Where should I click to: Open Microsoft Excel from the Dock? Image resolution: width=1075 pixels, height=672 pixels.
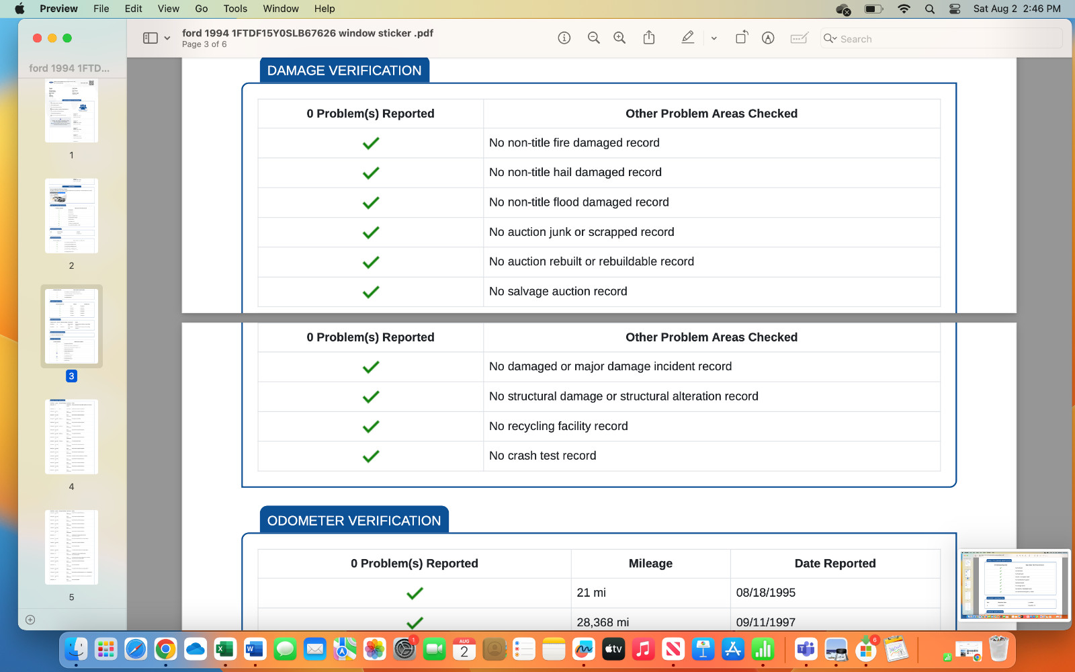(225, 649)
